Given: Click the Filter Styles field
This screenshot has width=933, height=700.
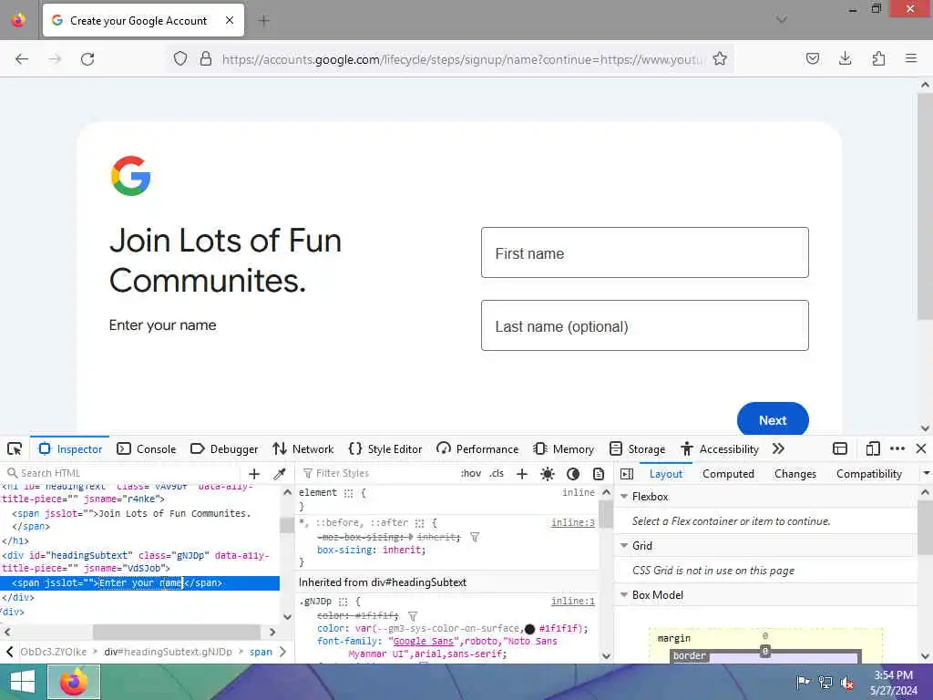Looking at the screenshot, I should pyautogui.click(x=378, y=473).
